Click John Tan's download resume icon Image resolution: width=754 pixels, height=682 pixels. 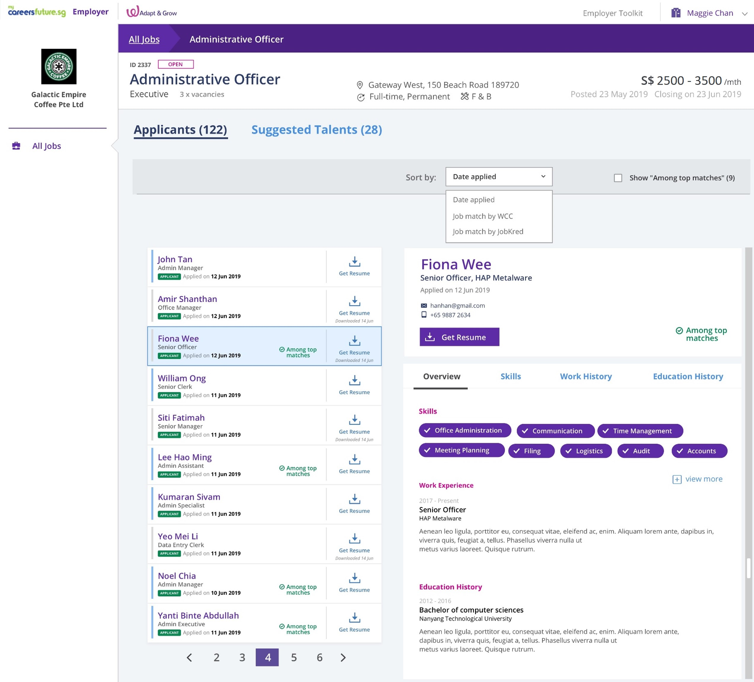coord(354,262)
